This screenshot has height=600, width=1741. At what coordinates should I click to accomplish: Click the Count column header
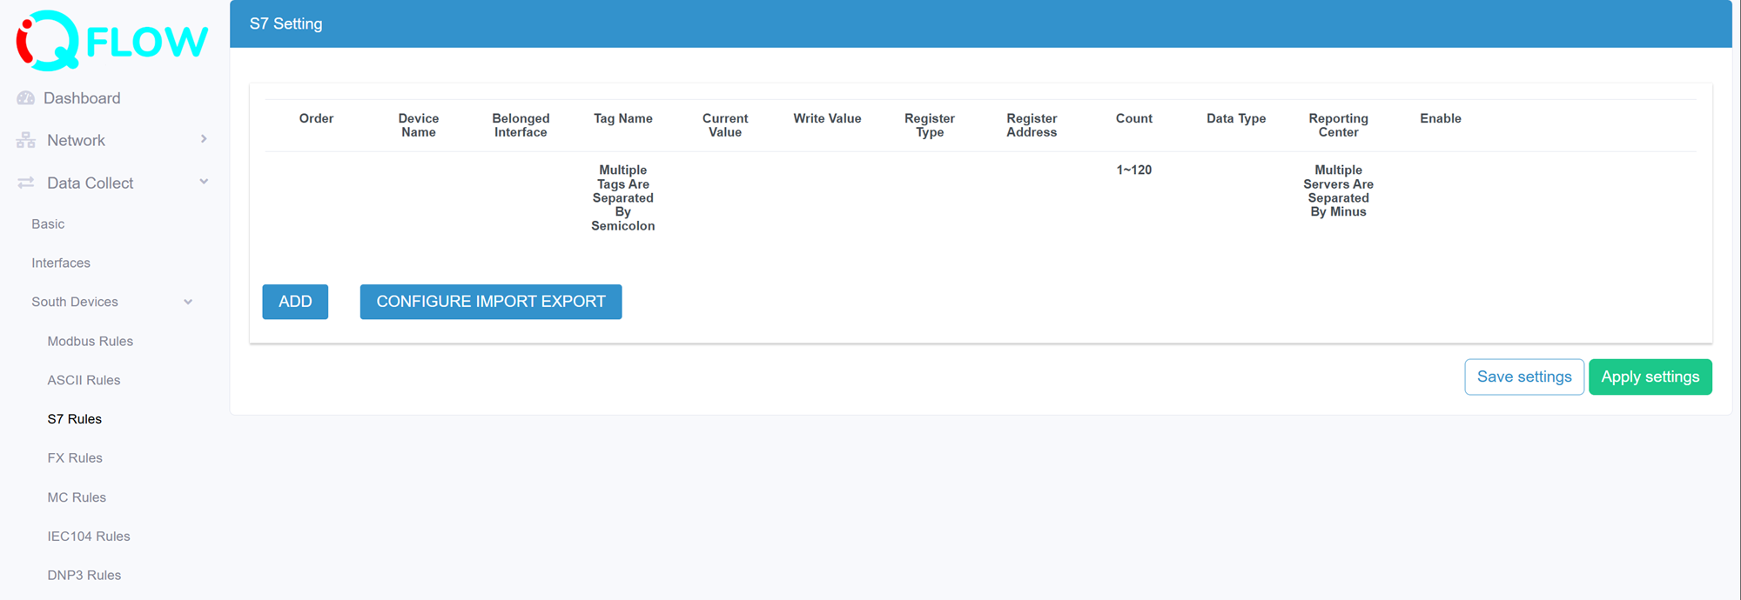point(1134,118)
